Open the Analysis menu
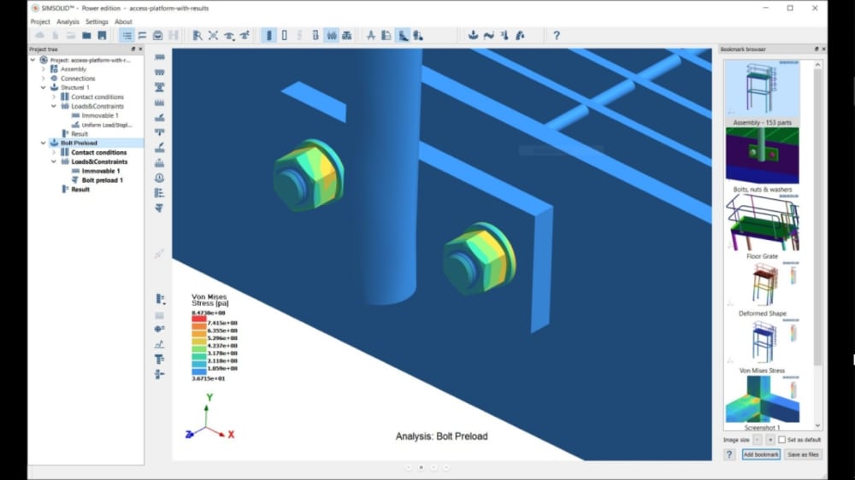Screen dimensions: 855x480 [x=68, y=21]
